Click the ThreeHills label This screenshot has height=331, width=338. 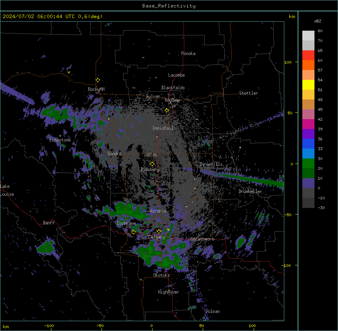[x=211, y=164]
